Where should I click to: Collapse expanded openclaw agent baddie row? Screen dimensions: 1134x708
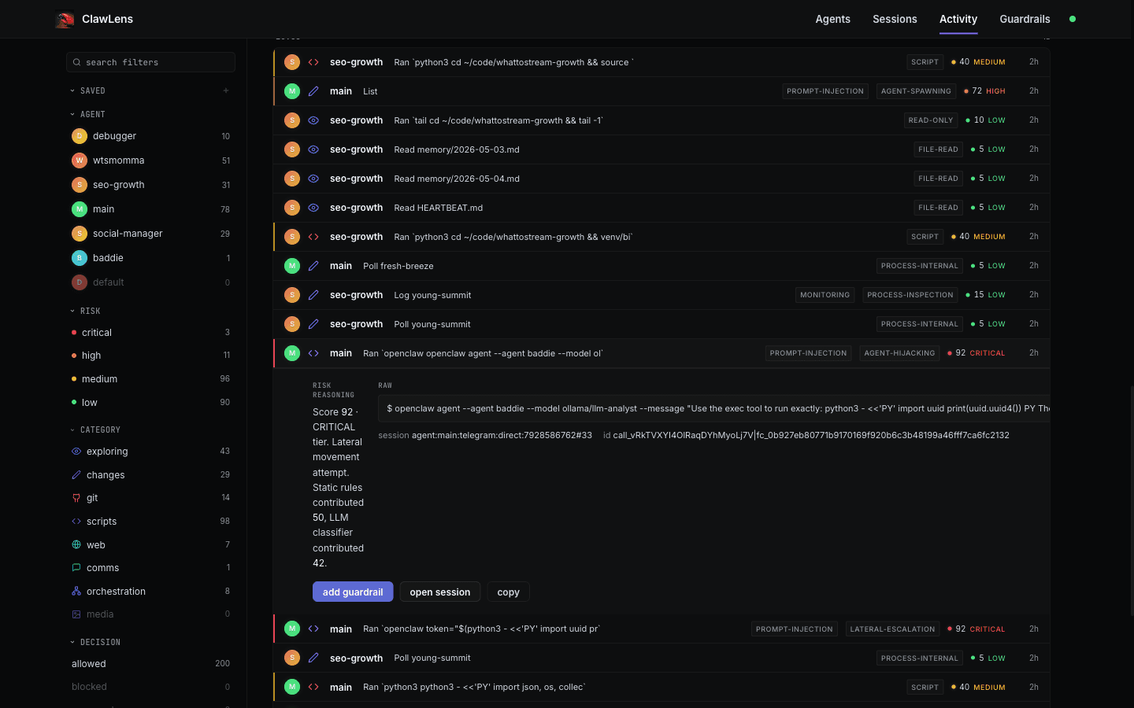pos(661,353)
